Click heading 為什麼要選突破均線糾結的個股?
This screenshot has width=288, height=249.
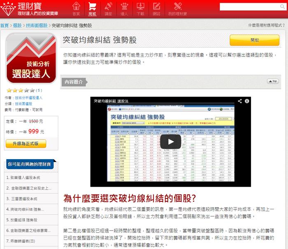coord(130,198)
